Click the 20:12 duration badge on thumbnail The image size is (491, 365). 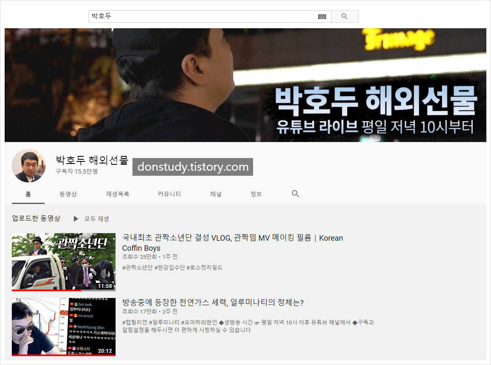pyautogui.click(x=105, y=351)
